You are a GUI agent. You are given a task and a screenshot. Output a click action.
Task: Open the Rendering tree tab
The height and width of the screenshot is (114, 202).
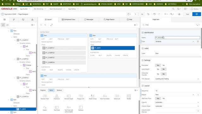coord(4,20)
